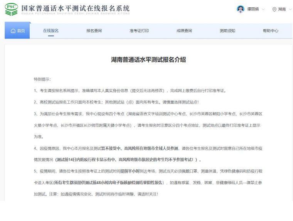Click the 湖南 region label
The image size is (293, 221).
click(282, 9)
